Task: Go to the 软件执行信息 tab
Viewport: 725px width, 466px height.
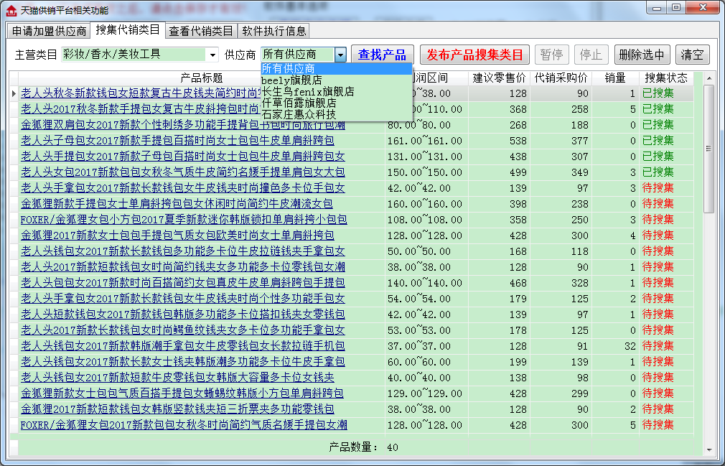Action: (x=273, y=31)
